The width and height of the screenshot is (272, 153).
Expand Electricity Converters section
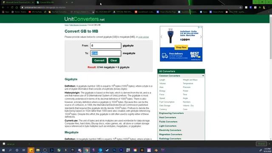click(170, 130)
